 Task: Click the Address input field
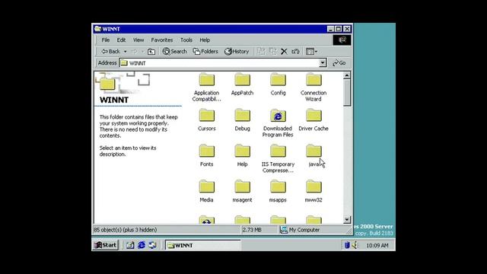(219, 63)
